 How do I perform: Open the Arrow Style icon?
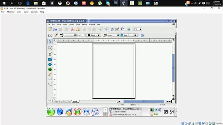click(61, 35)
